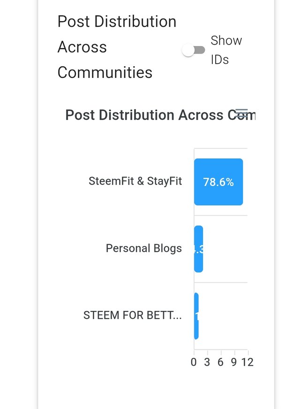Click the word Across in the heading

coord(82,47)
